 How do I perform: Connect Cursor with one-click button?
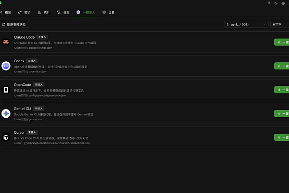pyautogui.click(x=281, y=138)
